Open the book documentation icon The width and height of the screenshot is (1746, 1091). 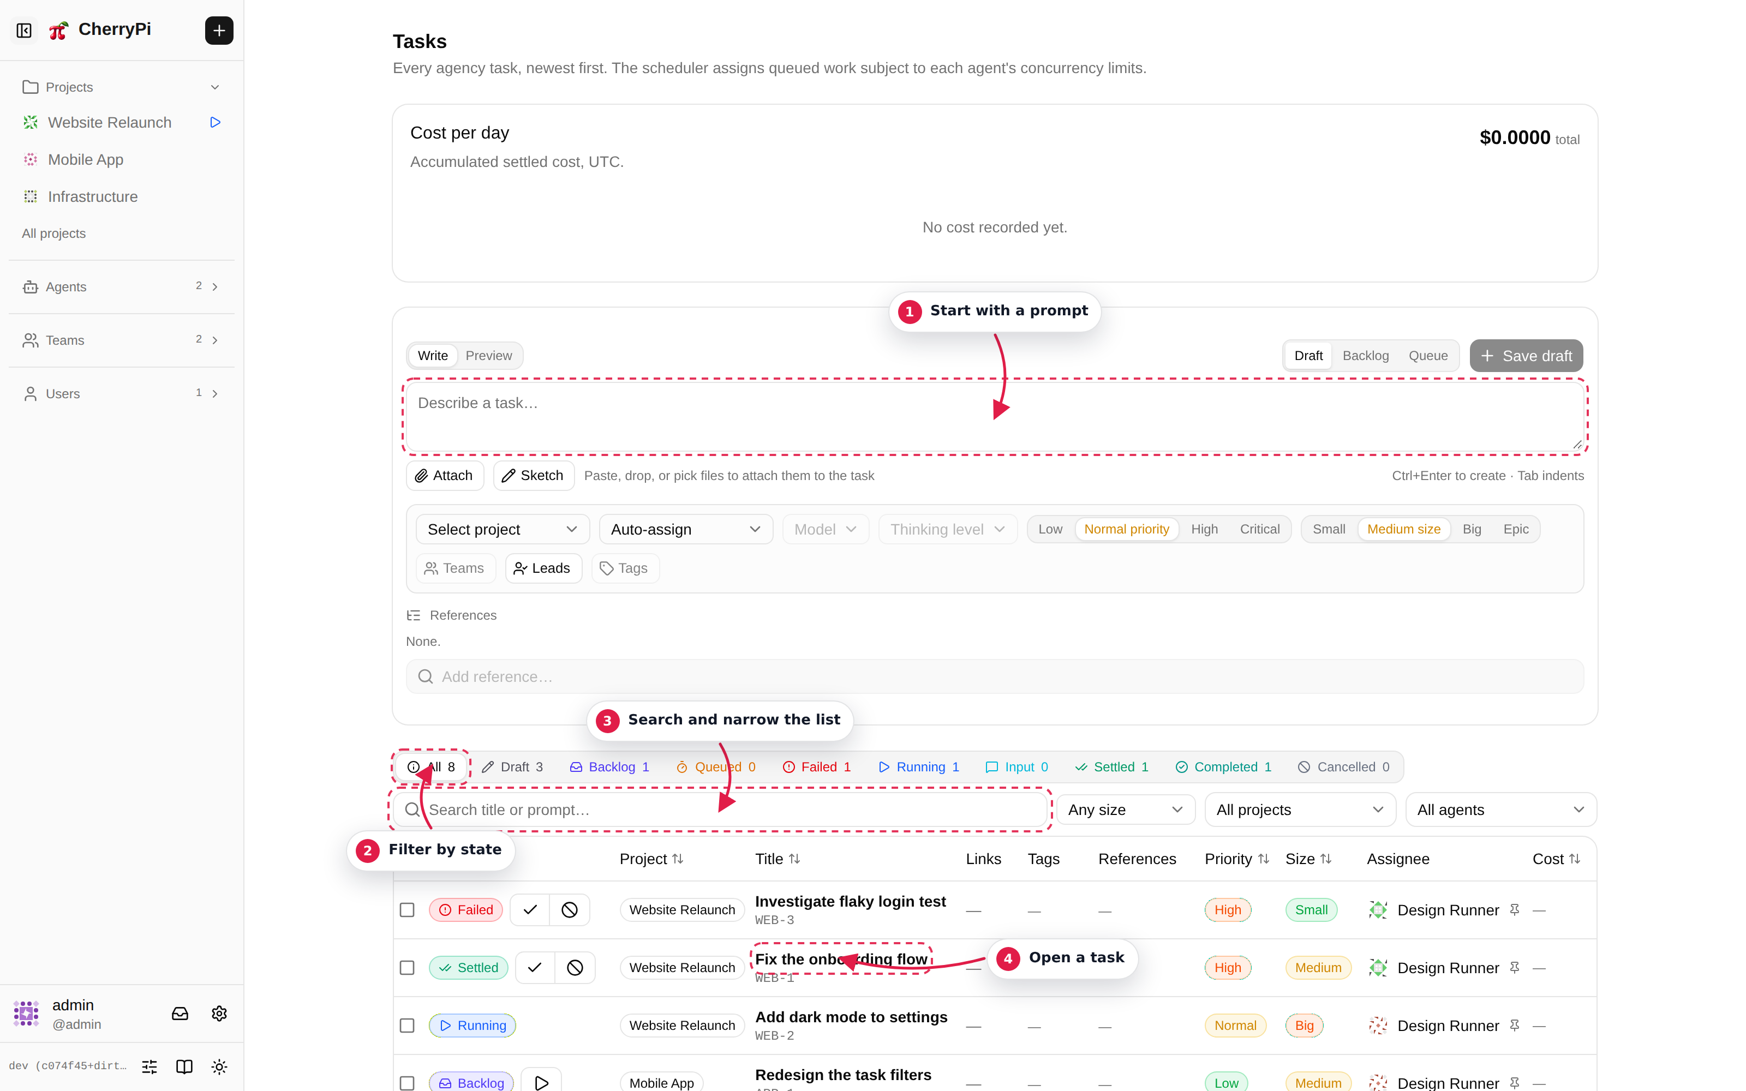pyautogui.click(x=184, y=1066)
